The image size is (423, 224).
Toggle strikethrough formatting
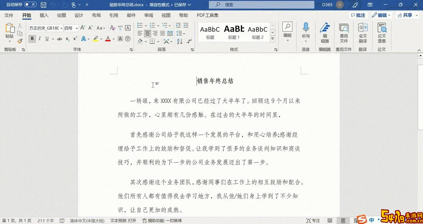tap(60, 39)
